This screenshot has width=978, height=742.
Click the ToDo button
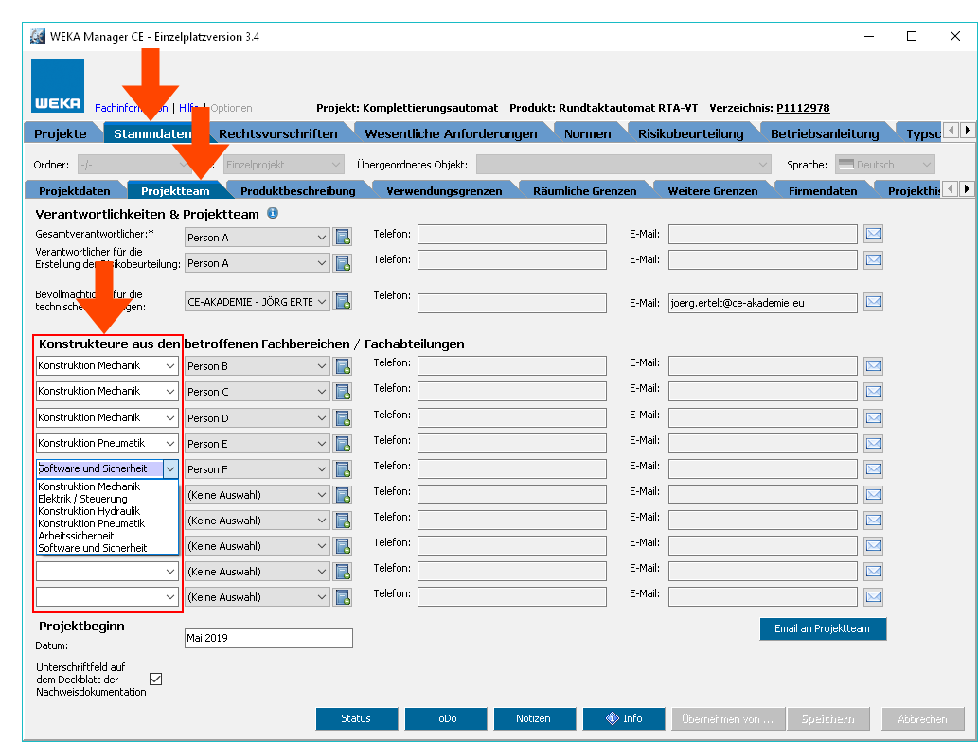click(x=445, y=718)
